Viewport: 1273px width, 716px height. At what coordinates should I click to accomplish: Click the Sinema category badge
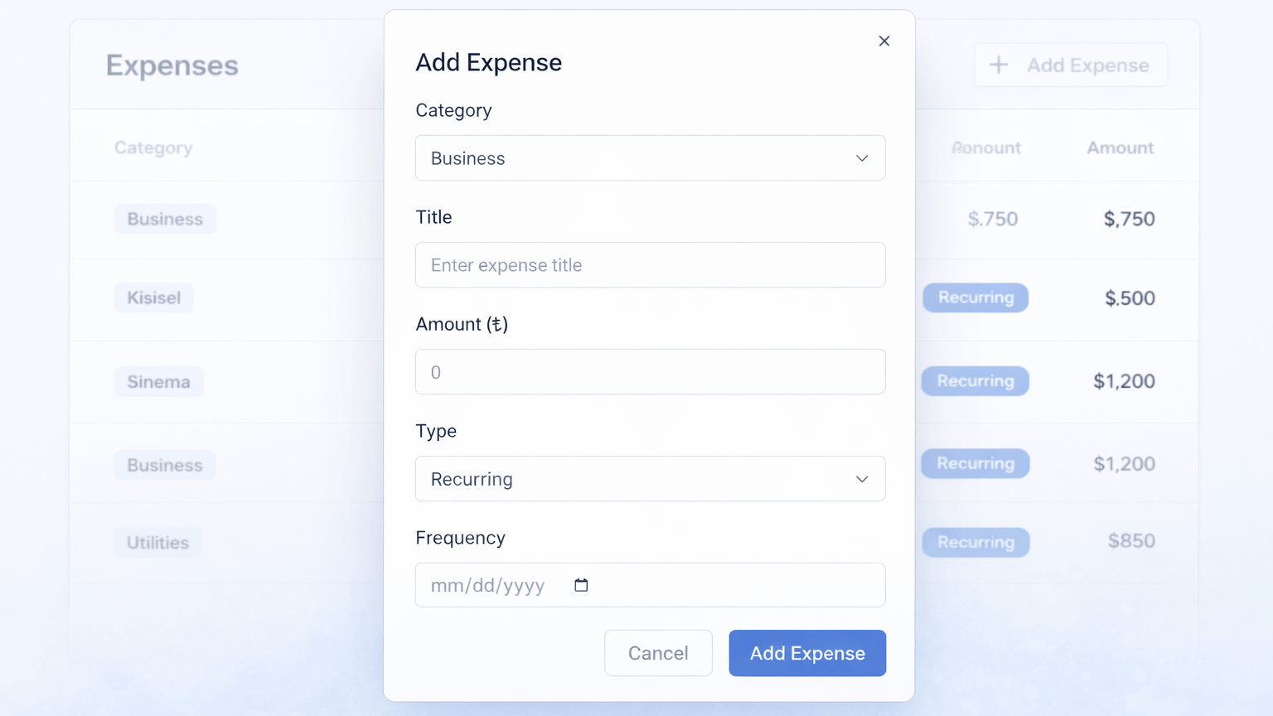pyautogui.click(x=158, y=381)
